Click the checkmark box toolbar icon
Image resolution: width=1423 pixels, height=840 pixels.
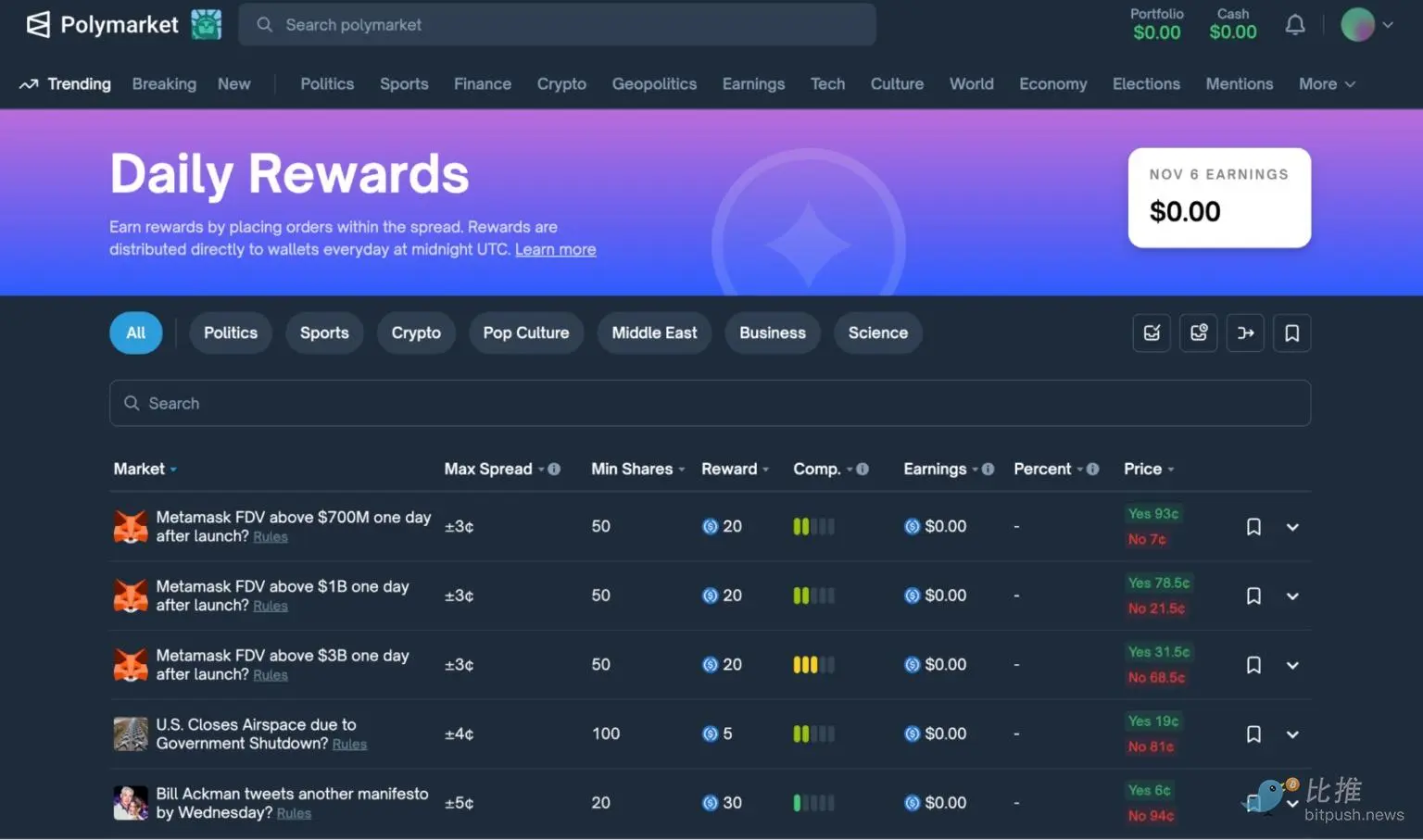(x=1152, y=333)
